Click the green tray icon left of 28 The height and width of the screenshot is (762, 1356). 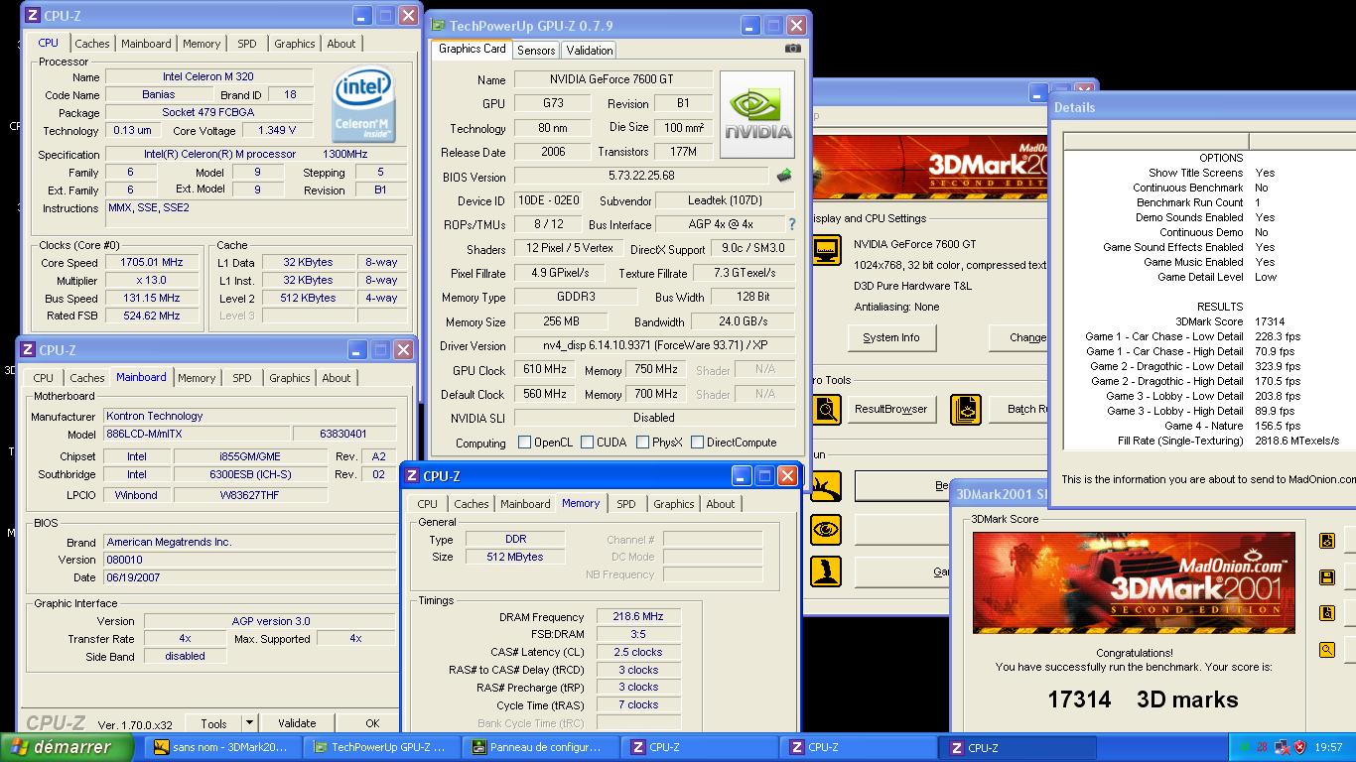tap(1245, 747)
